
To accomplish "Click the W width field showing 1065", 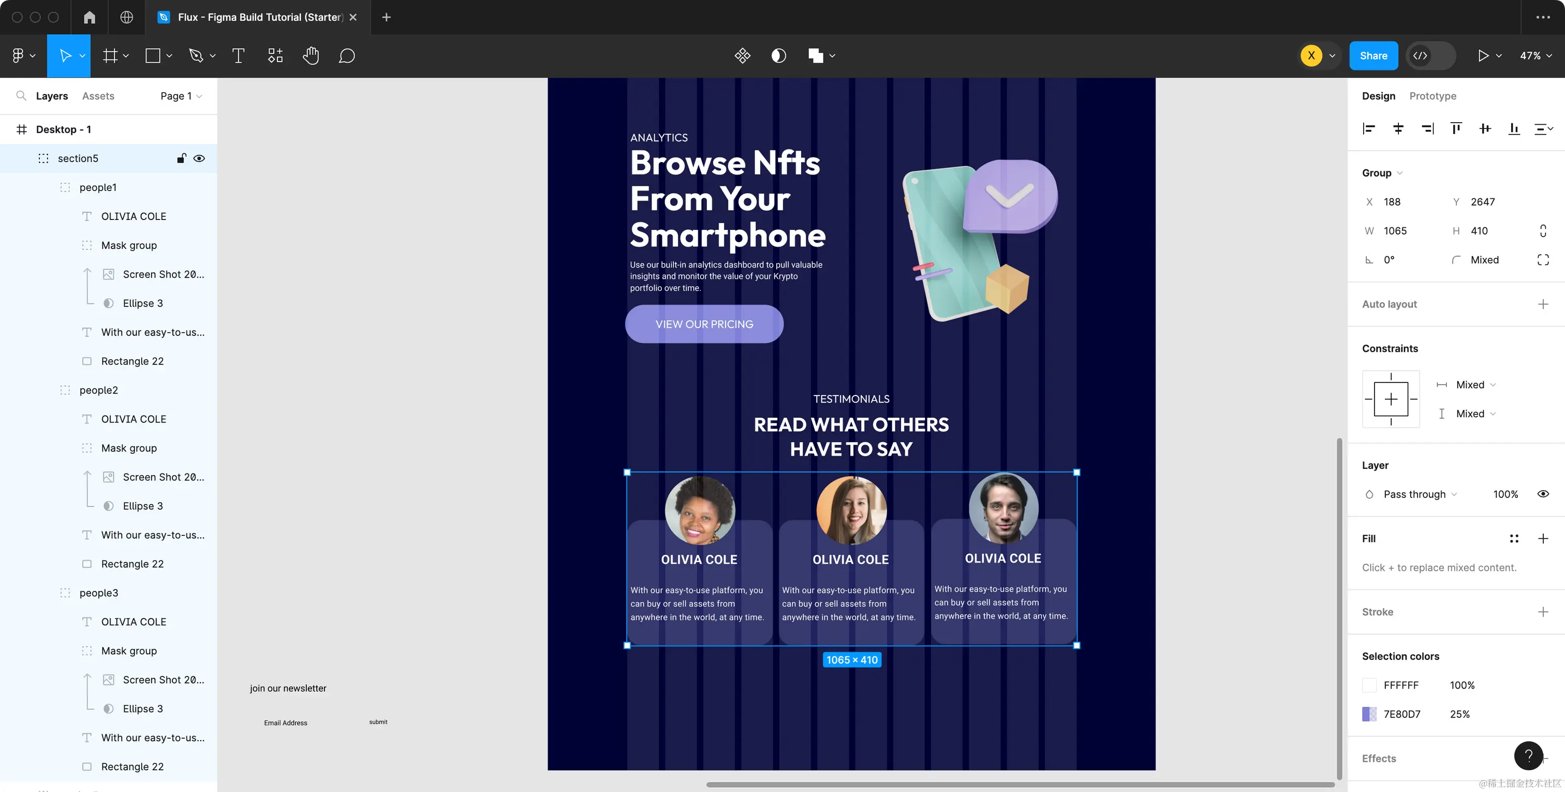I will tap(1395, 231).
